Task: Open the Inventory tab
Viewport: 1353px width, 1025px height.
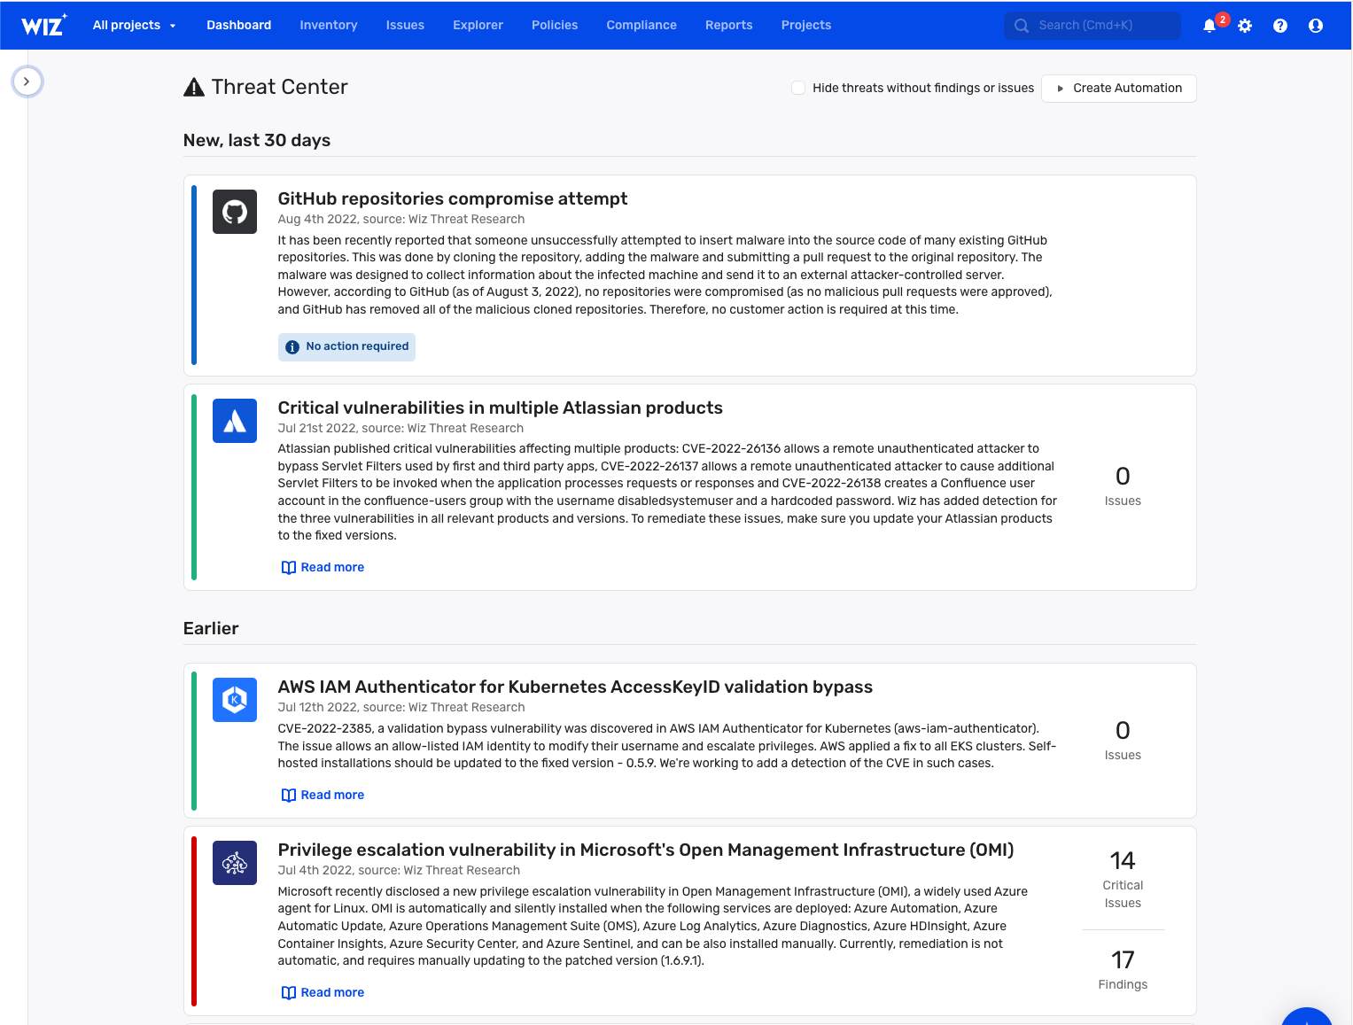Action: [x=329, y=25]
